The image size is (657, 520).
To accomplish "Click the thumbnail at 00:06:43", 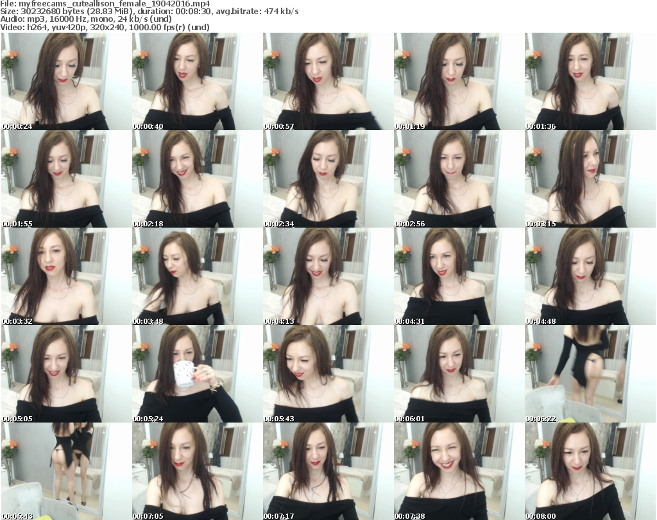I will click(66, 471).
